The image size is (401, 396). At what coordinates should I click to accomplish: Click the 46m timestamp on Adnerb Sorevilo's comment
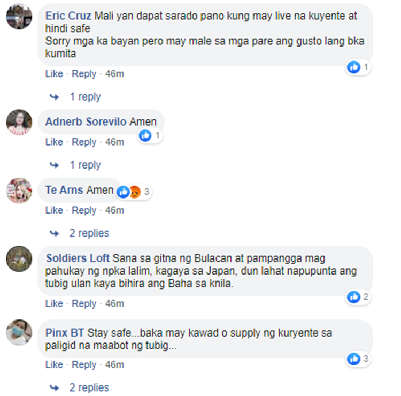click(114, 142)
